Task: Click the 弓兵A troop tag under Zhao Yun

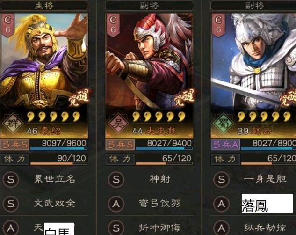Action: click(x=225, y=145)
